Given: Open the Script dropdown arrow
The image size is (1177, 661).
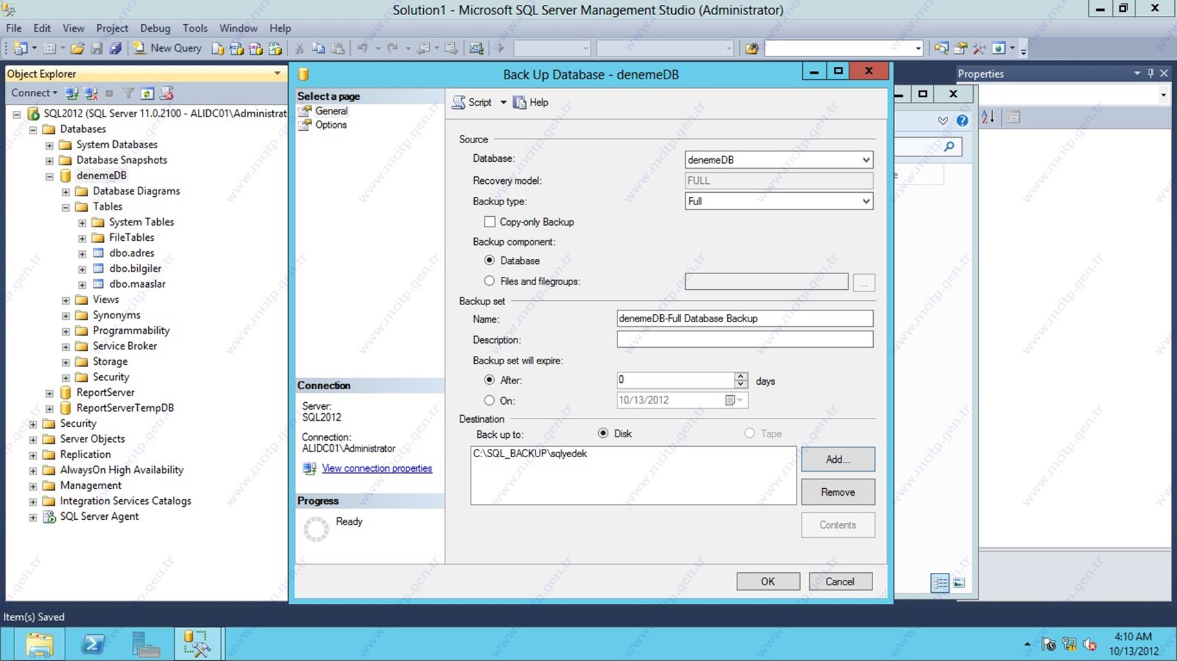Looking at the screenshot, I should 503,103.
